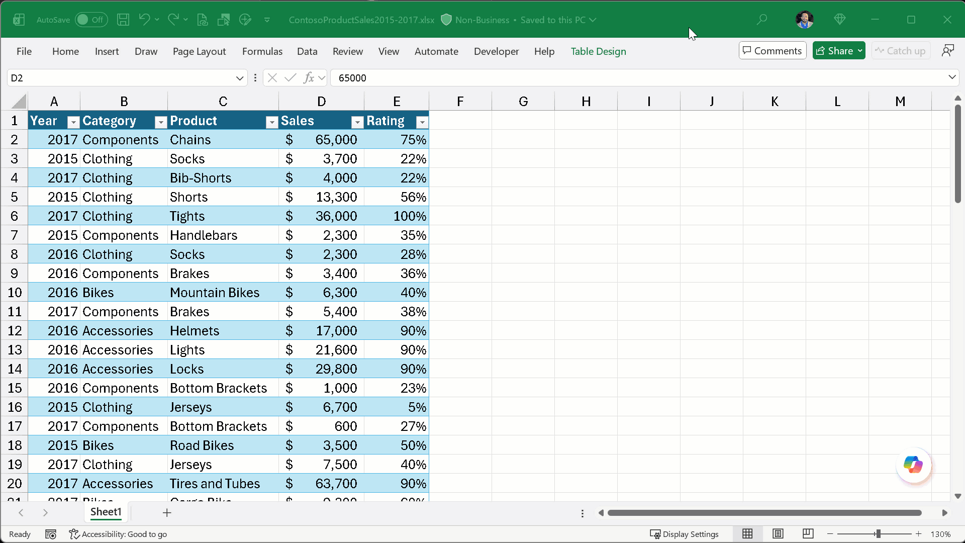Image resolution: width=965 pixels, height=543 pixels.
Task: Select Page Break Preview view icon
Action: (808, 534)
